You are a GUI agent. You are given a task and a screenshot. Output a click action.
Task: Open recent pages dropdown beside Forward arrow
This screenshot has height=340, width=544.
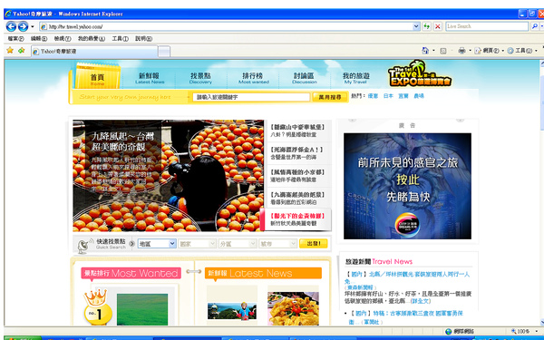pyautogui.click(x=33, y=26)
